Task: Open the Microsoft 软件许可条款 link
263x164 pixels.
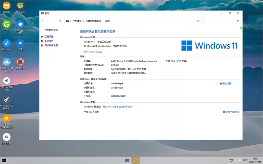Action: 117,107
